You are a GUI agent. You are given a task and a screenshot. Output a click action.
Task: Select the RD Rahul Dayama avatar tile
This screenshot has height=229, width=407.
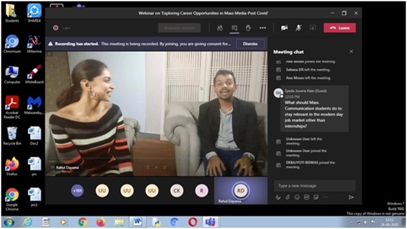click(240, 191)
